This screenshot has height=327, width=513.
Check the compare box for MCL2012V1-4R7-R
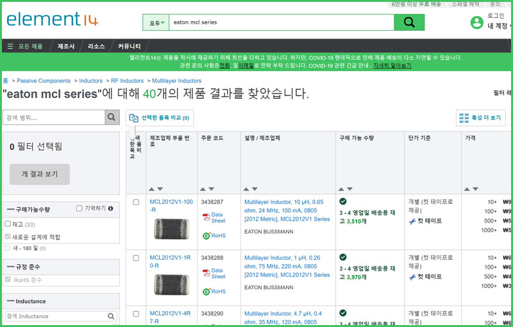pos(136,314)
